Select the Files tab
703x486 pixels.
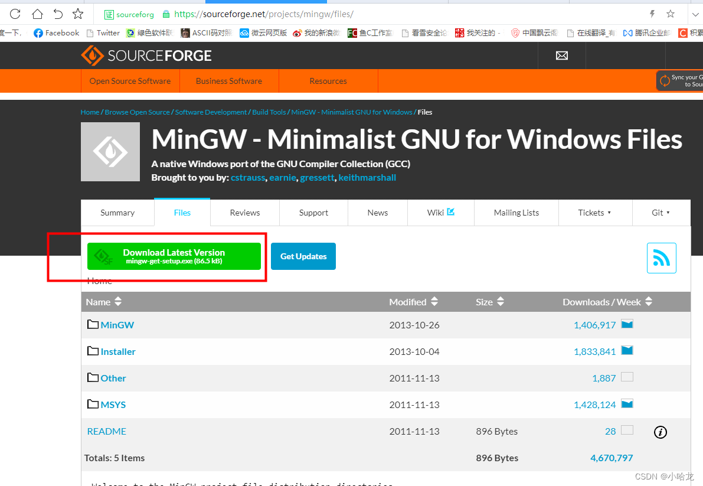click(x=182, y=213)
